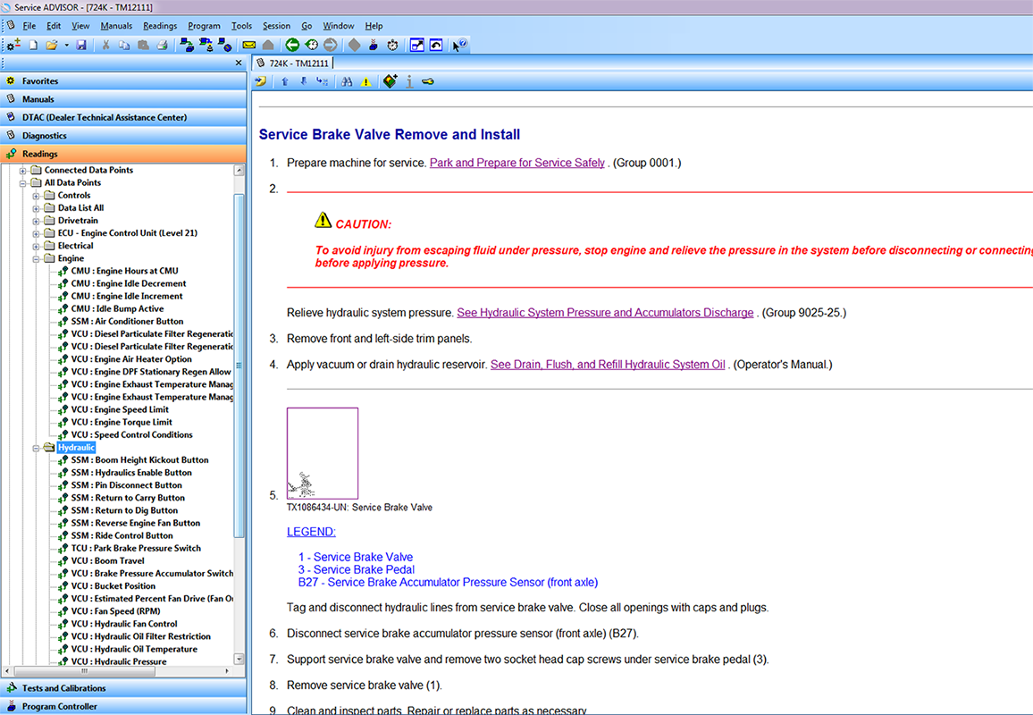Open the Help menu

(374, 26)
